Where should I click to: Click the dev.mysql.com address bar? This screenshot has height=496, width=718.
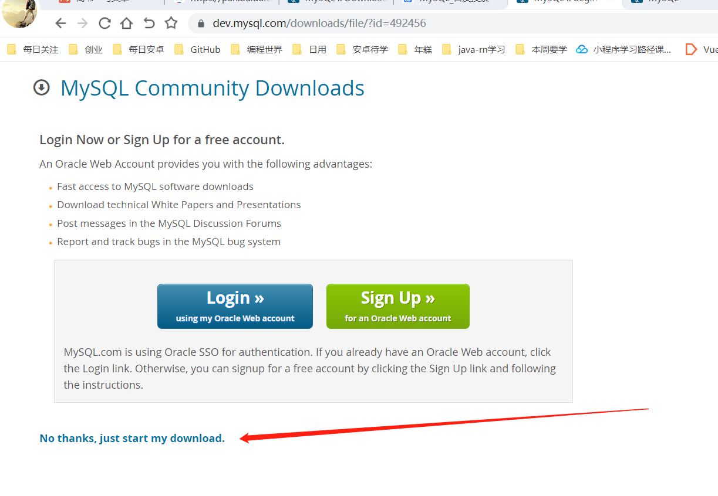[x=452, y=23]
